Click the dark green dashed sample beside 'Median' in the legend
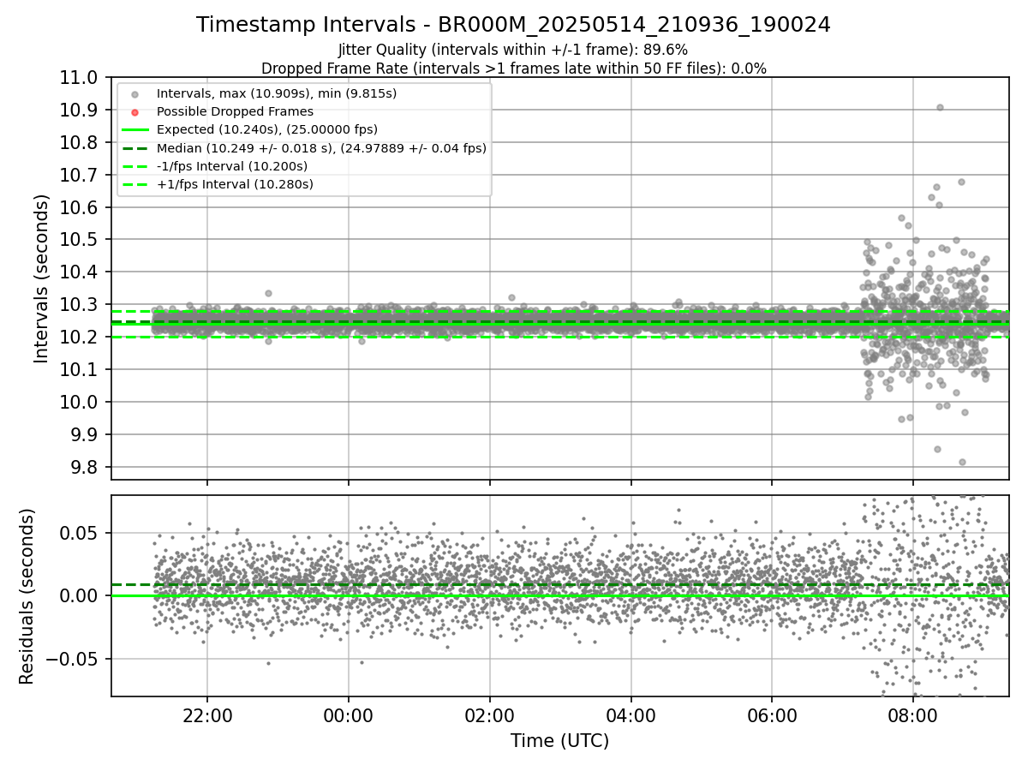Screen dimensions: 1028x771 [x=134, y=147]
